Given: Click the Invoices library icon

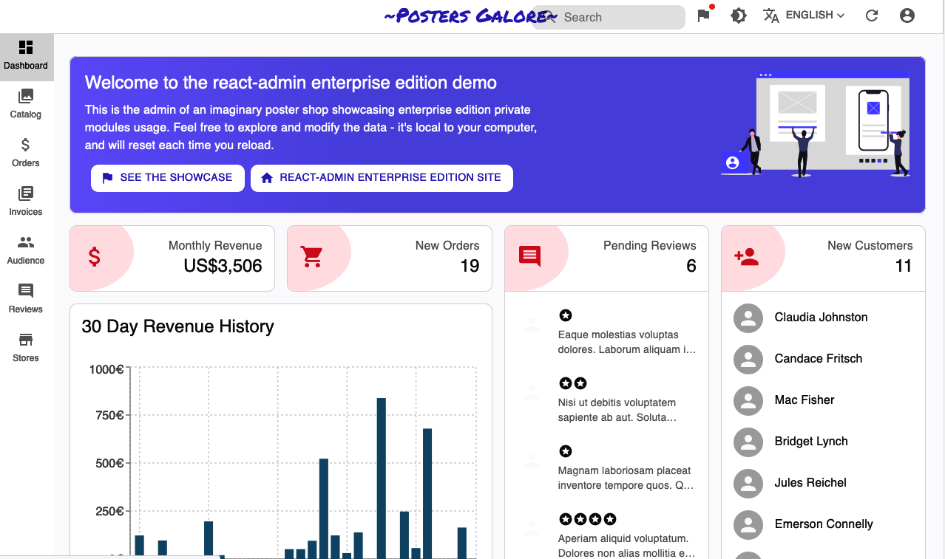Looking at the screenshot, I should (x=26, y=193).
